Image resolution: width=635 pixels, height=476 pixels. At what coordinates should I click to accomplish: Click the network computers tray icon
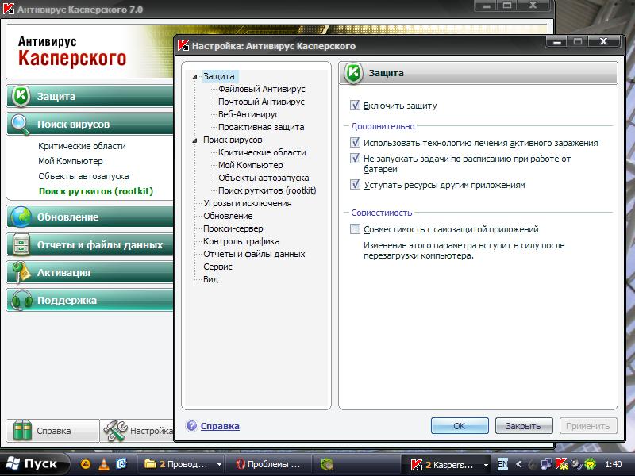[x=546, y=463]
